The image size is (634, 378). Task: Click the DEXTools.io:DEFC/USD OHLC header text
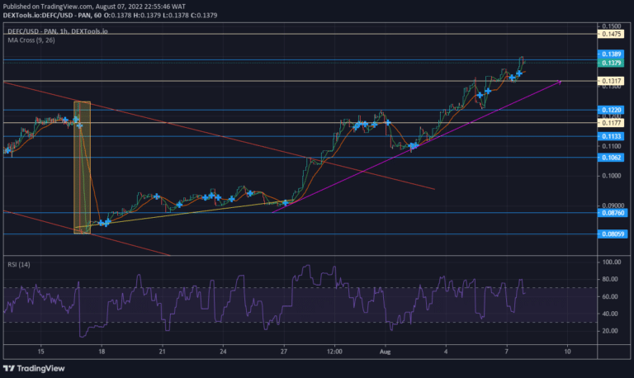pyautogui.click(x=110, y=16)
